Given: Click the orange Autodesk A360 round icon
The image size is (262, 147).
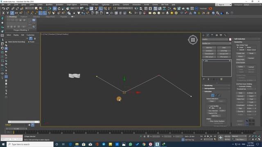Looking at the screenshot, I should [210, 9].
